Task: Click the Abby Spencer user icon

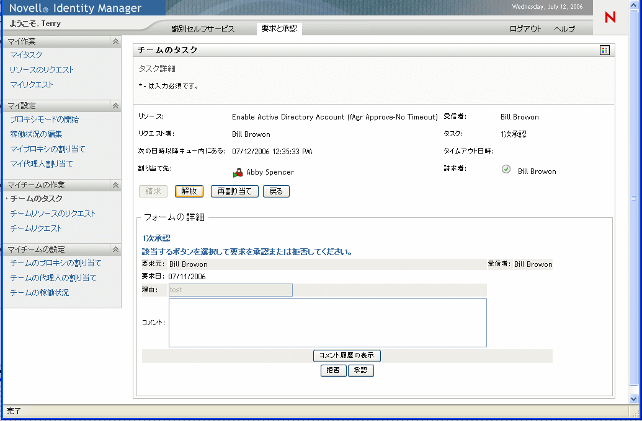Action: pos(238,173)
